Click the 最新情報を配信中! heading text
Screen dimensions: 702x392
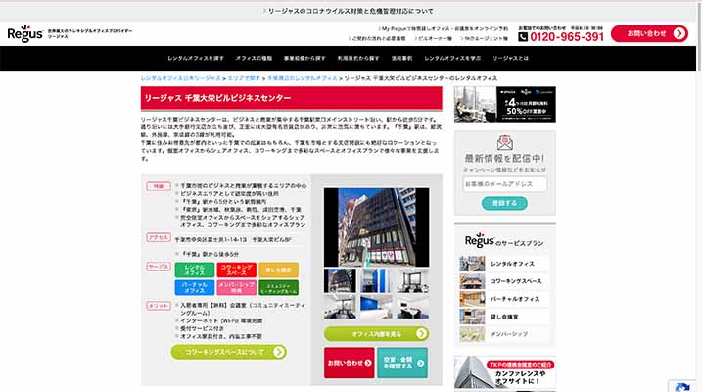(x=504, y=158)
